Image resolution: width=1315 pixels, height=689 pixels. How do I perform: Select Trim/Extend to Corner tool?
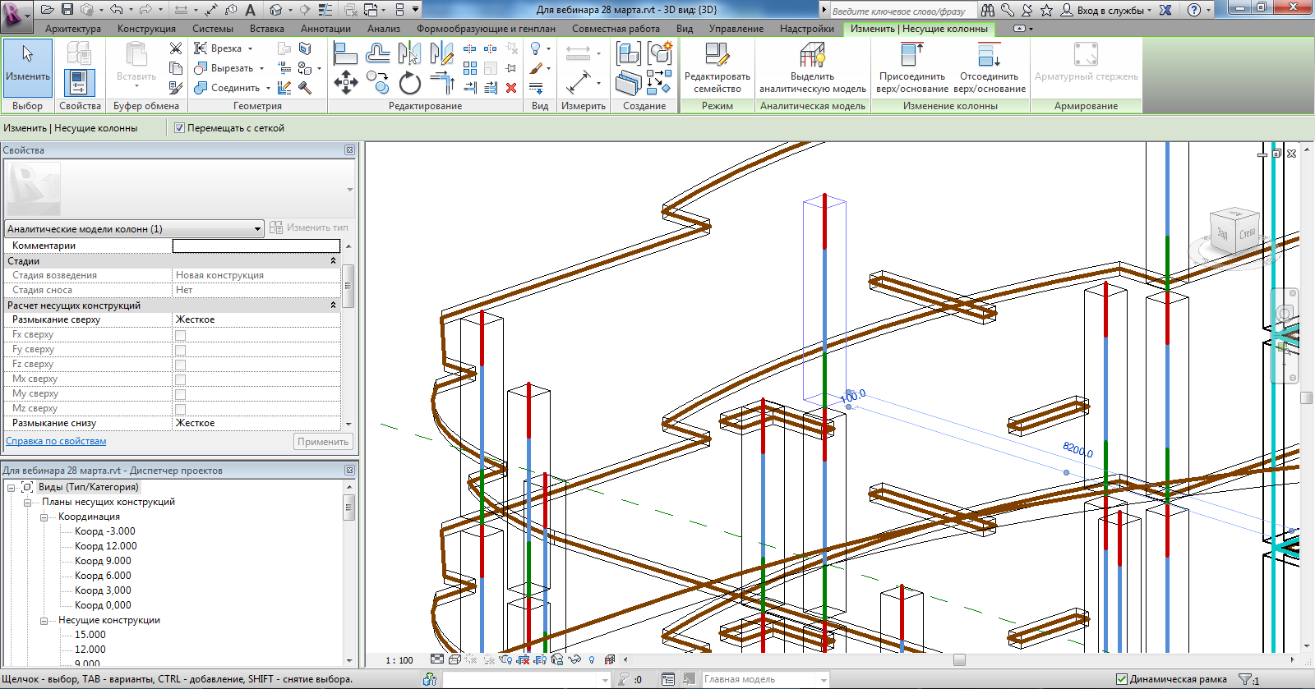pyautogui.click(x=441, y=83)
